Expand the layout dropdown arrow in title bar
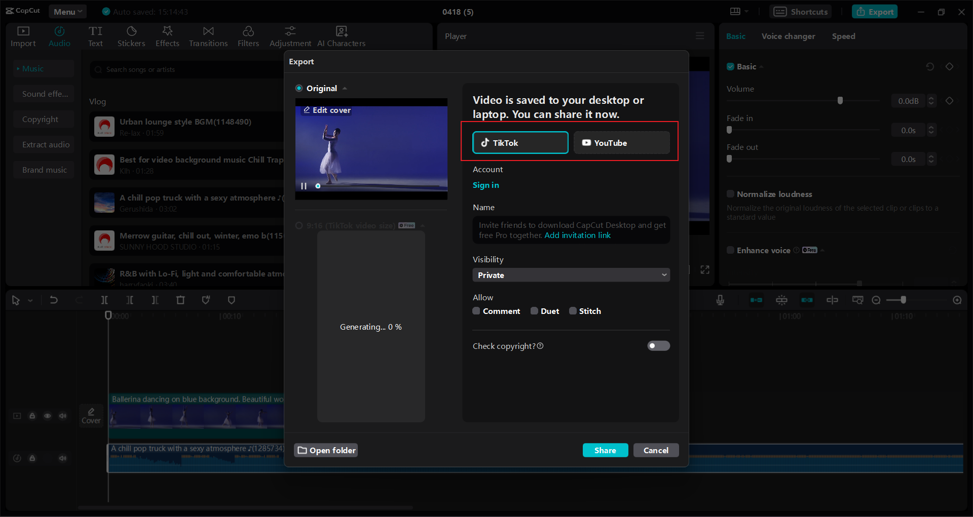Screen dimensions: 973x517 point(746,12)
